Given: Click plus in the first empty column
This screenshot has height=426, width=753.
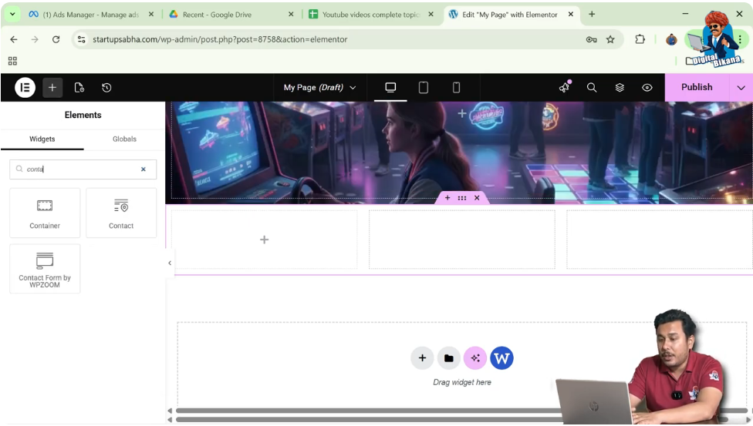Looking at the screenshot, I should [264, 240].
